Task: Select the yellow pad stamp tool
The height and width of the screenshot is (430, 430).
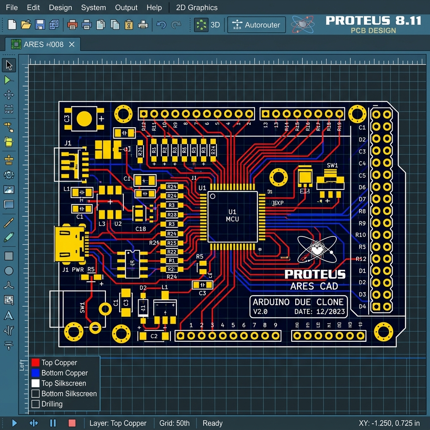Action: (9, 160)
